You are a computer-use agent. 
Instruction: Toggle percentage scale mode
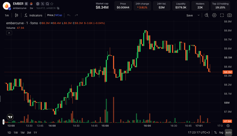pos(215,133)
